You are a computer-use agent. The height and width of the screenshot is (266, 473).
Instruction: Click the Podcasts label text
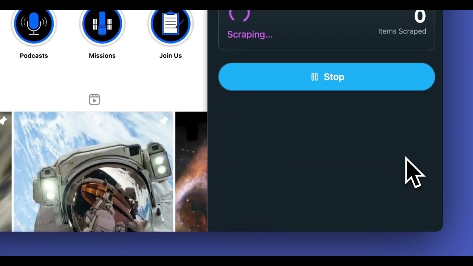click(34, 56)
